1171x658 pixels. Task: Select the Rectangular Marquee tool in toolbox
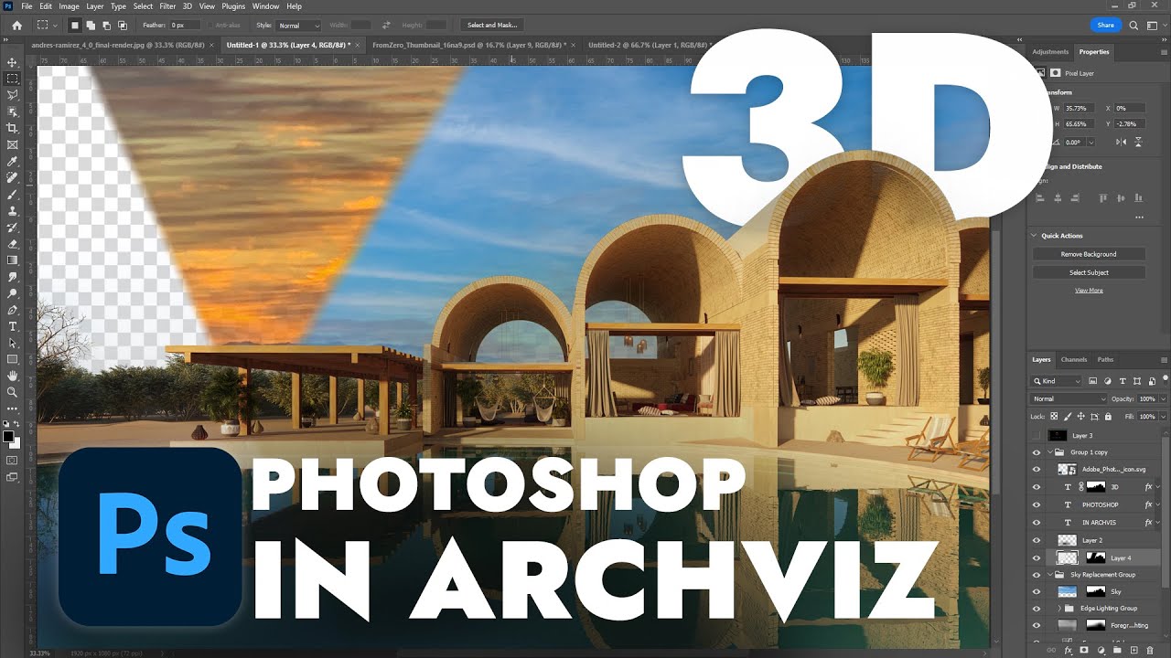pyautogui.click(x=13, y=79)
